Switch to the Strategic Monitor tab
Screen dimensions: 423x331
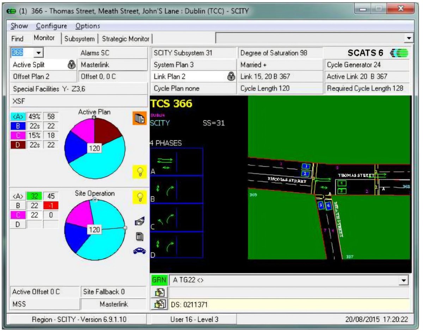[x=126, y=39]
